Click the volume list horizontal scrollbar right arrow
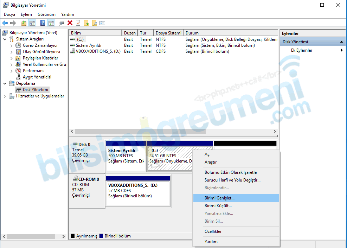This screenshot has width=347, height=248. (275, 132)
